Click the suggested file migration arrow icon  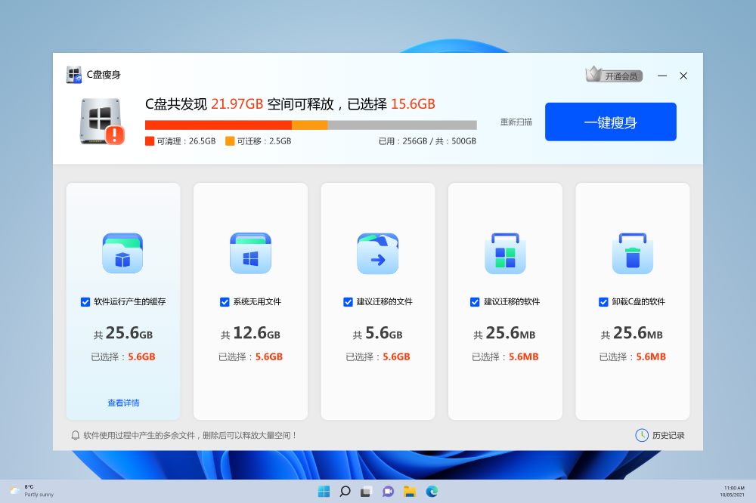pyautogui.click(x=377, y=253)
